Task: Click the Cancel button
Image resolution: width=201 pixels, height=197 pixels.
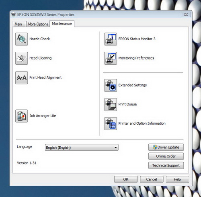Action: [x=152, y=179]
